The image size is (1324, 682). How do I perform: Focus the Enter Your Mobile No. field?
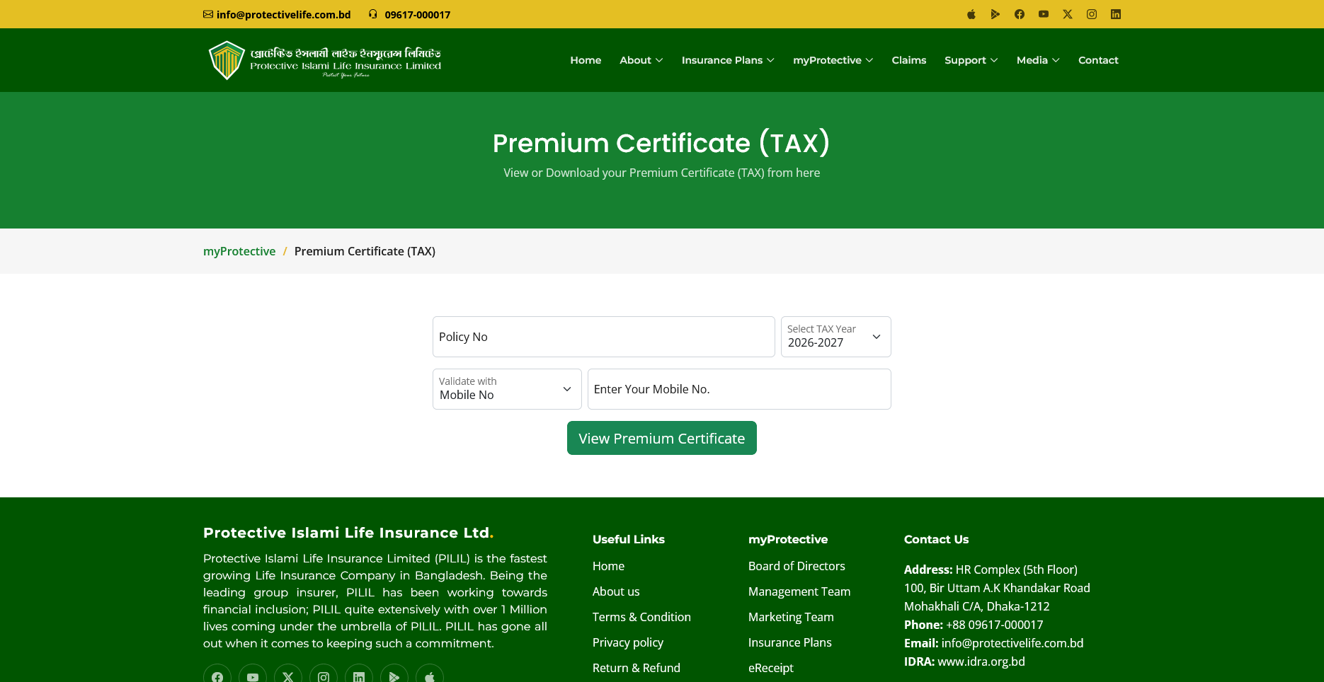(739, 389)
